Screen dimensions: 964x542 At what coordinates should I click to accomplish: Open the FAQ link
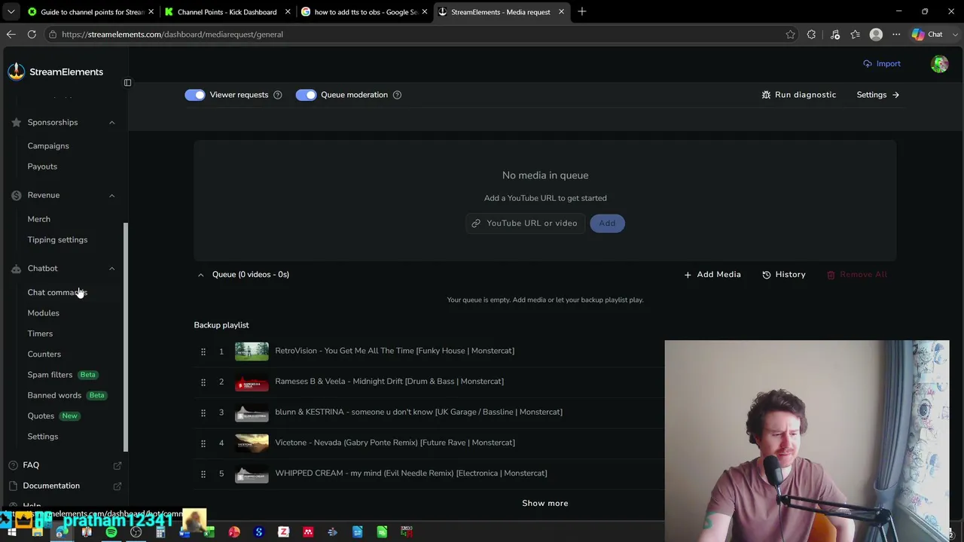tap(31, 465)
